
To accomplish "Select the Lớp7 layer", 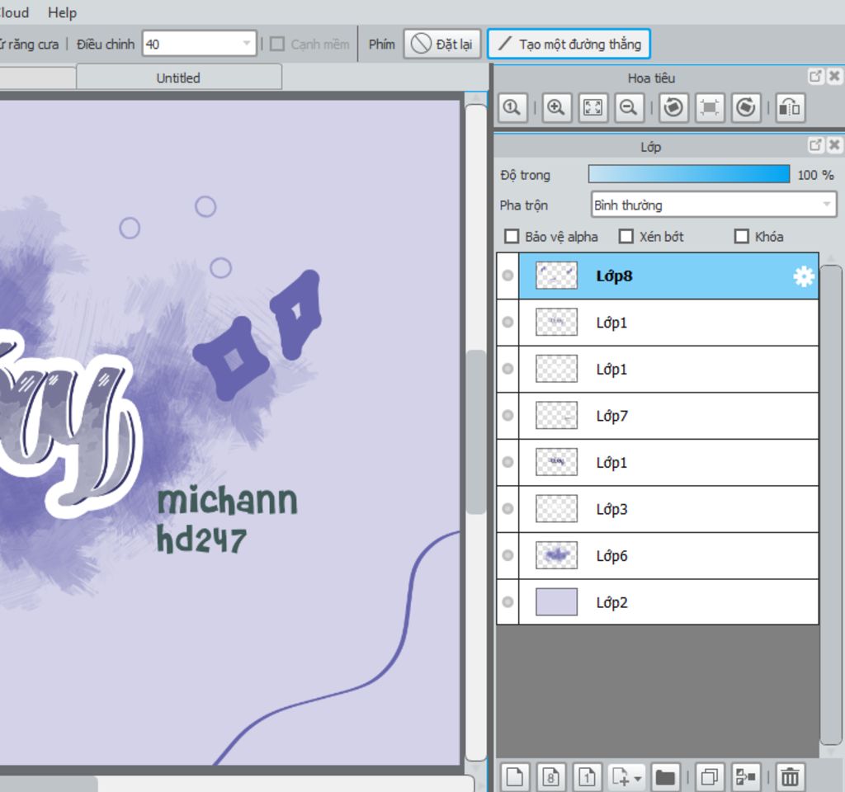I will coord(668,416).
